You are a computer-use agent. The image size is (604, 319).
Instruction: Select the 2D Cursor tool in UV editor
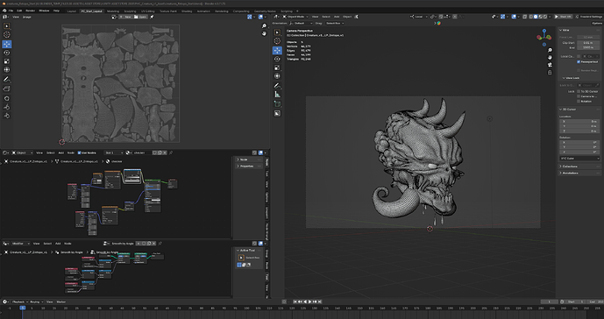click(x=6, y=35)
